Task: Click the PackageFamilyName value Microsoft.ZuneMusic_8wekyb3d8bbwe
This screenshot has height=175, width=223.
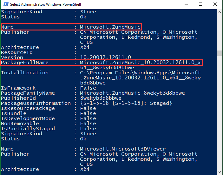Action: tap(132, 93)
